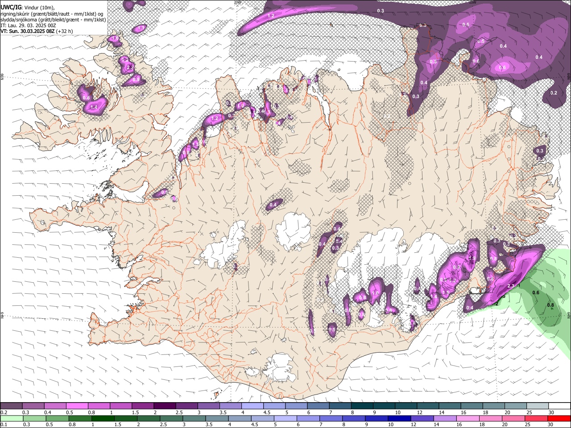This screenshot has width=571, height=428.
Task: Select the 0.5 pink swatch in the upper scale
Action: (x=77, y=406)
